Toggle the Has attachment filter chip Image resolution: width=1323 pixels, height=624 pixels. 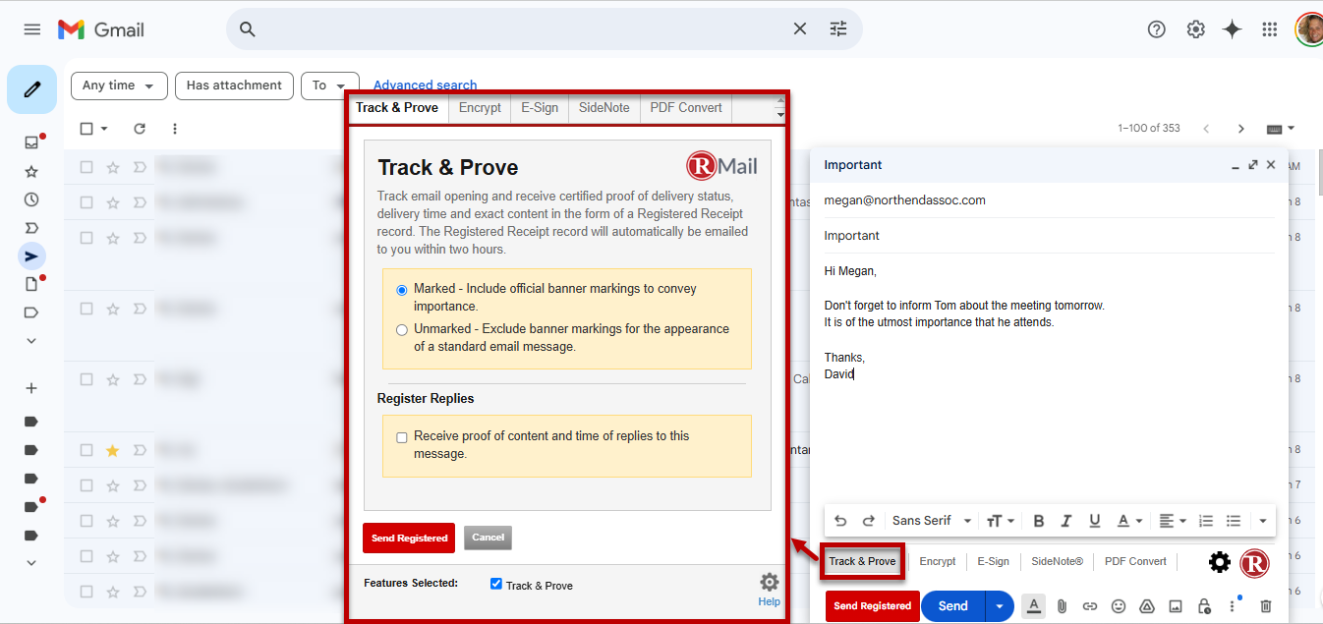coord(235,85)
